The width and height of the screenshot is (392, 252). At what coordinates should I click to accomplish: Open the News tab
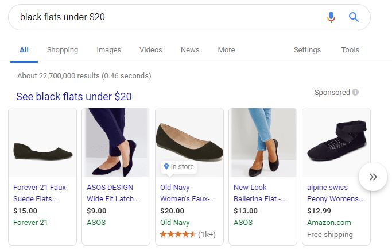tap(190, 50)
